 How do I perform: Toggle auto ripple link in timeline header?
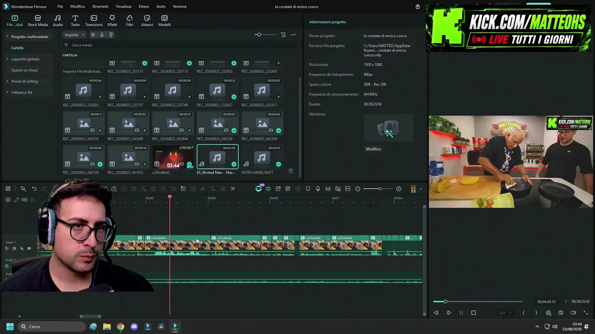[16, 200]
